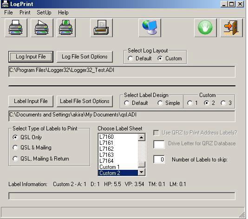Open the SetUp menu
This screenshot has height=219, width=248.
click(44, 13)
